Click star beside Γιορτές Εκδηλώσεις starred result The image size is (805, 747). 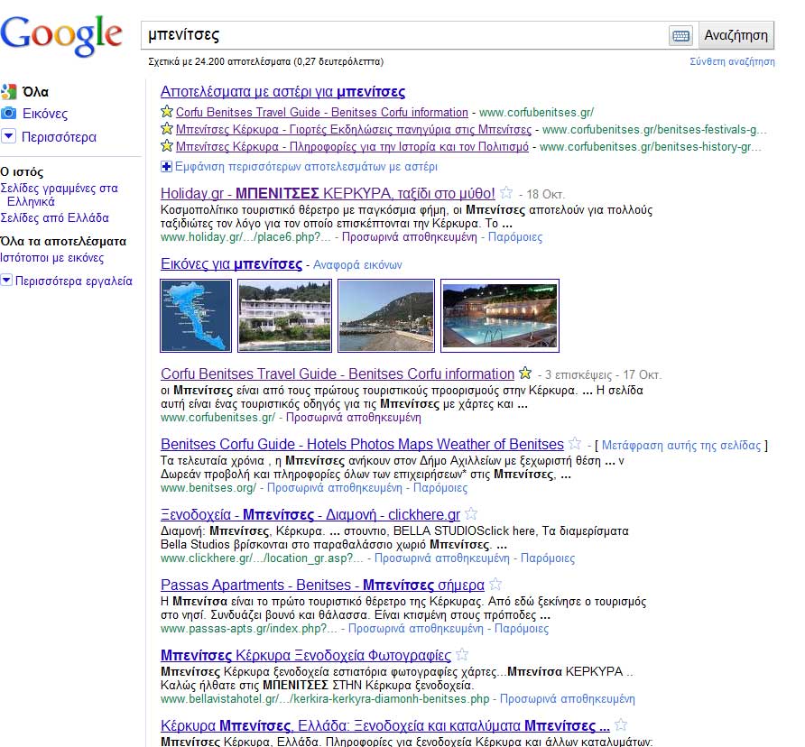[x=167, y=129]
